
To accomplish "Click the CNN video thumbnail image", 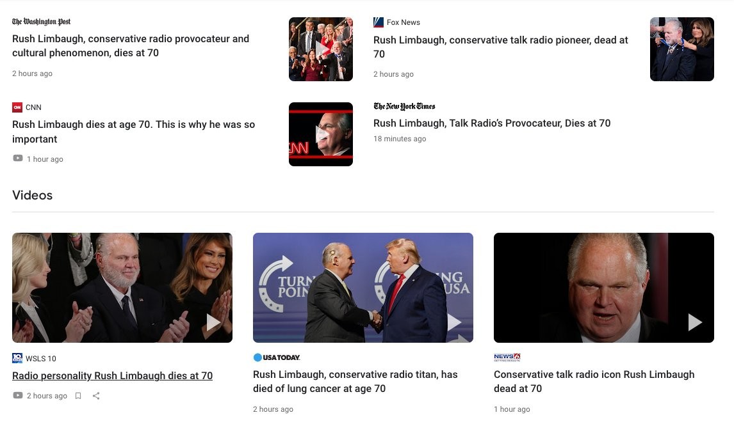I will (x=321, y=134).
